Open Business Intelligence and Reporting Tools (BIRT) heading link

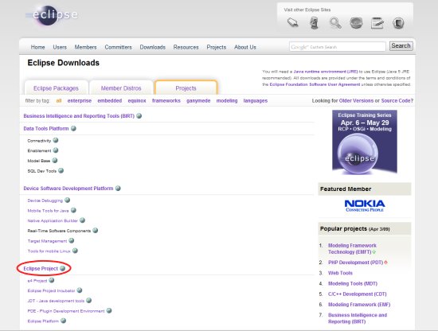coord(79,116)
